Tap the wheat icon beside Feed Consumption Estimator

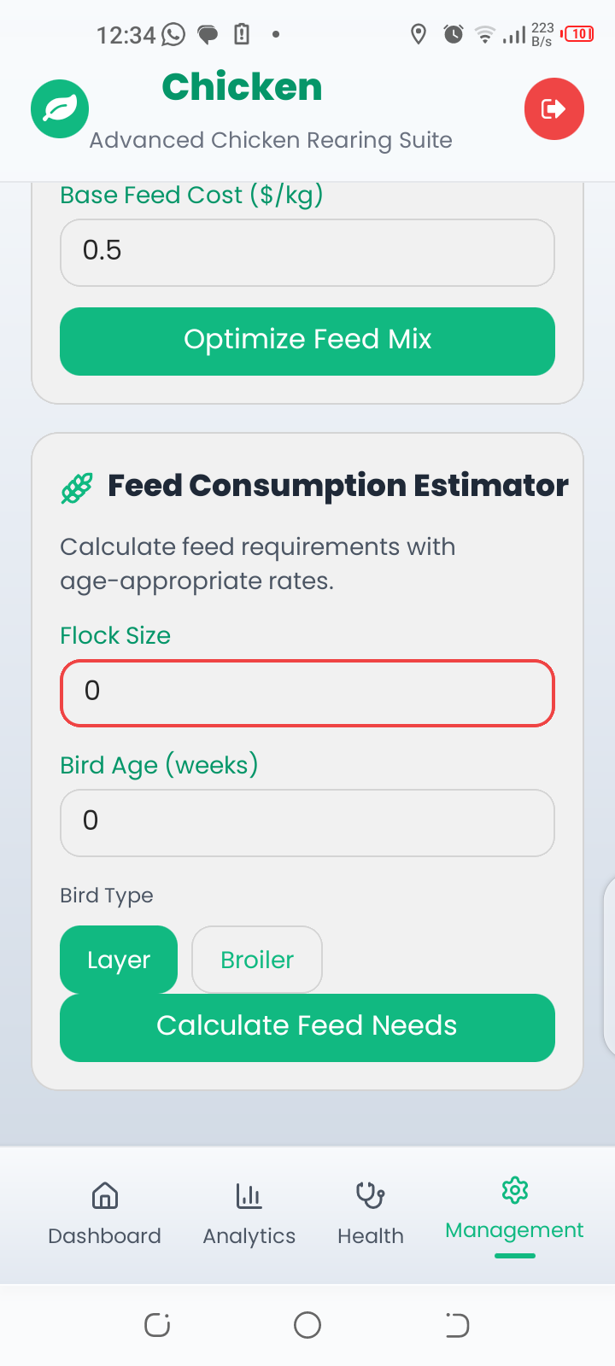76,485
